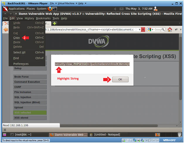Open SQL Injection (Blind) sidebar item
The width and height of the screenshot is (184, 143).
pyautogui.click(x=30, y=102)
